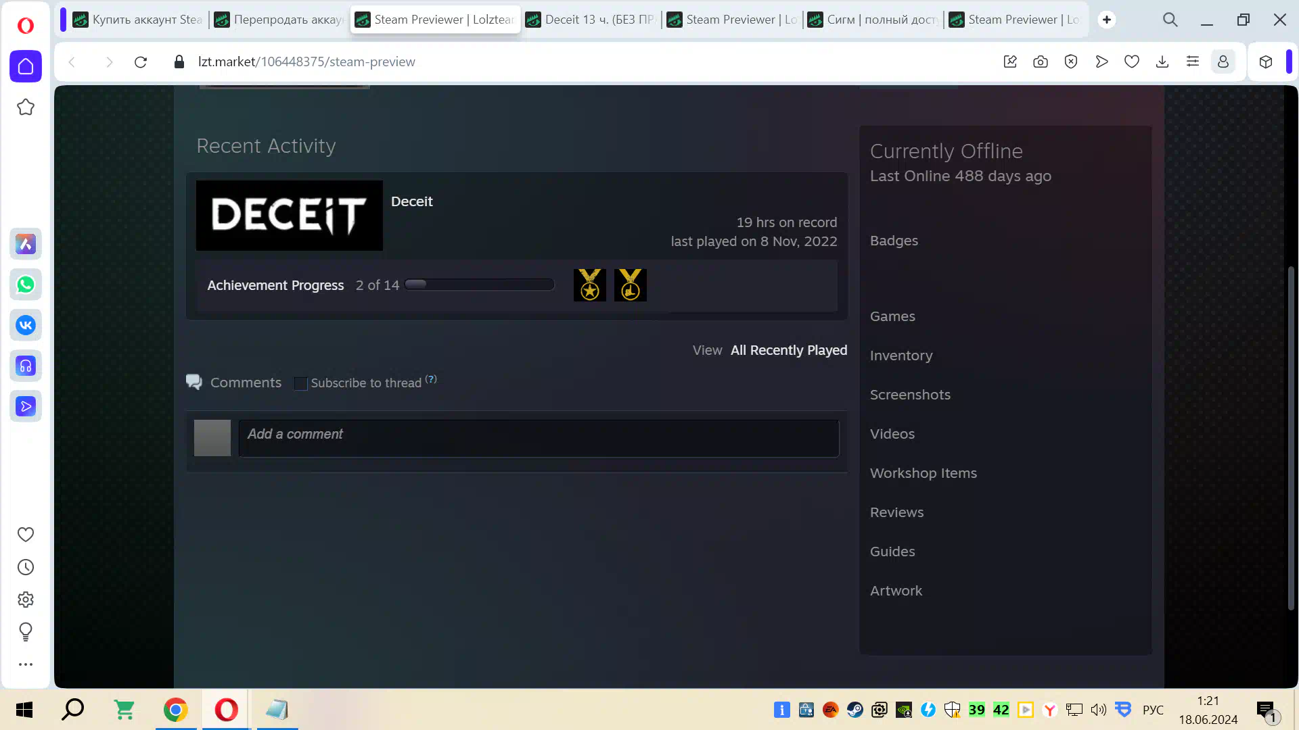Open WhatsApp in sidebar

point(26,285)
